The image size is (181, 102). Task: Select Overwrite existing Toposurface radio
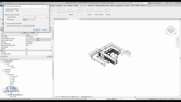point(6,24)
